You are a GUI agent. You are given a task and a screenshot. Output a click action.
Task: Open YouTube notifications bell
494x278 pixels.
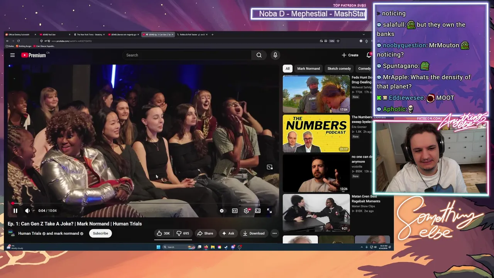click(369, 55)
